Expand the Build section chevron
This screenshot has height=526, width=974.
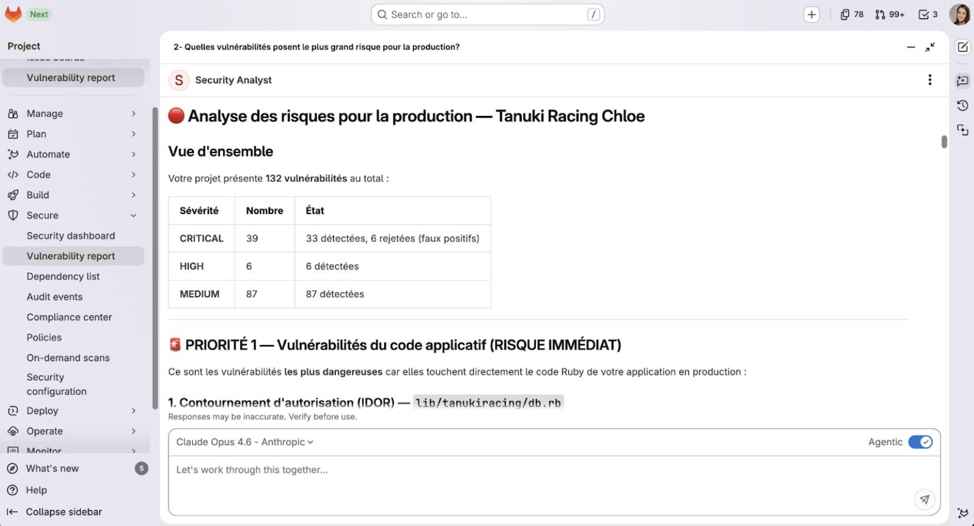(134, 195)
